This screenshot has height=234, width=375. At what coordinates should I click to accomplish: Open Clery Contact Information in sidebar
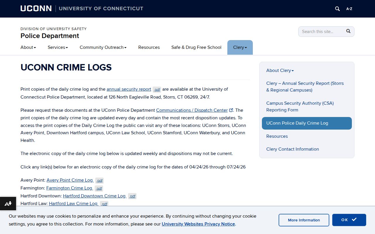click(x=292, y=149)
